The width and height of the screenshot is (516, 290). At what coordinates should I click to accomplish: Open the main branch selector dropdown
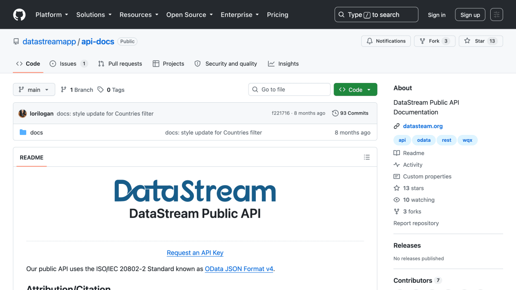34,89
